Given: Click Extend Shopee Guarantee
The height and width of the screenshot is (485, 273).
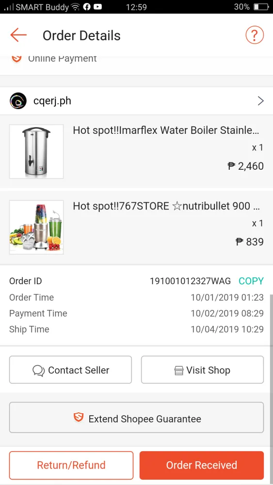Looking at the screenshot, I should click(x=136, y=418).
